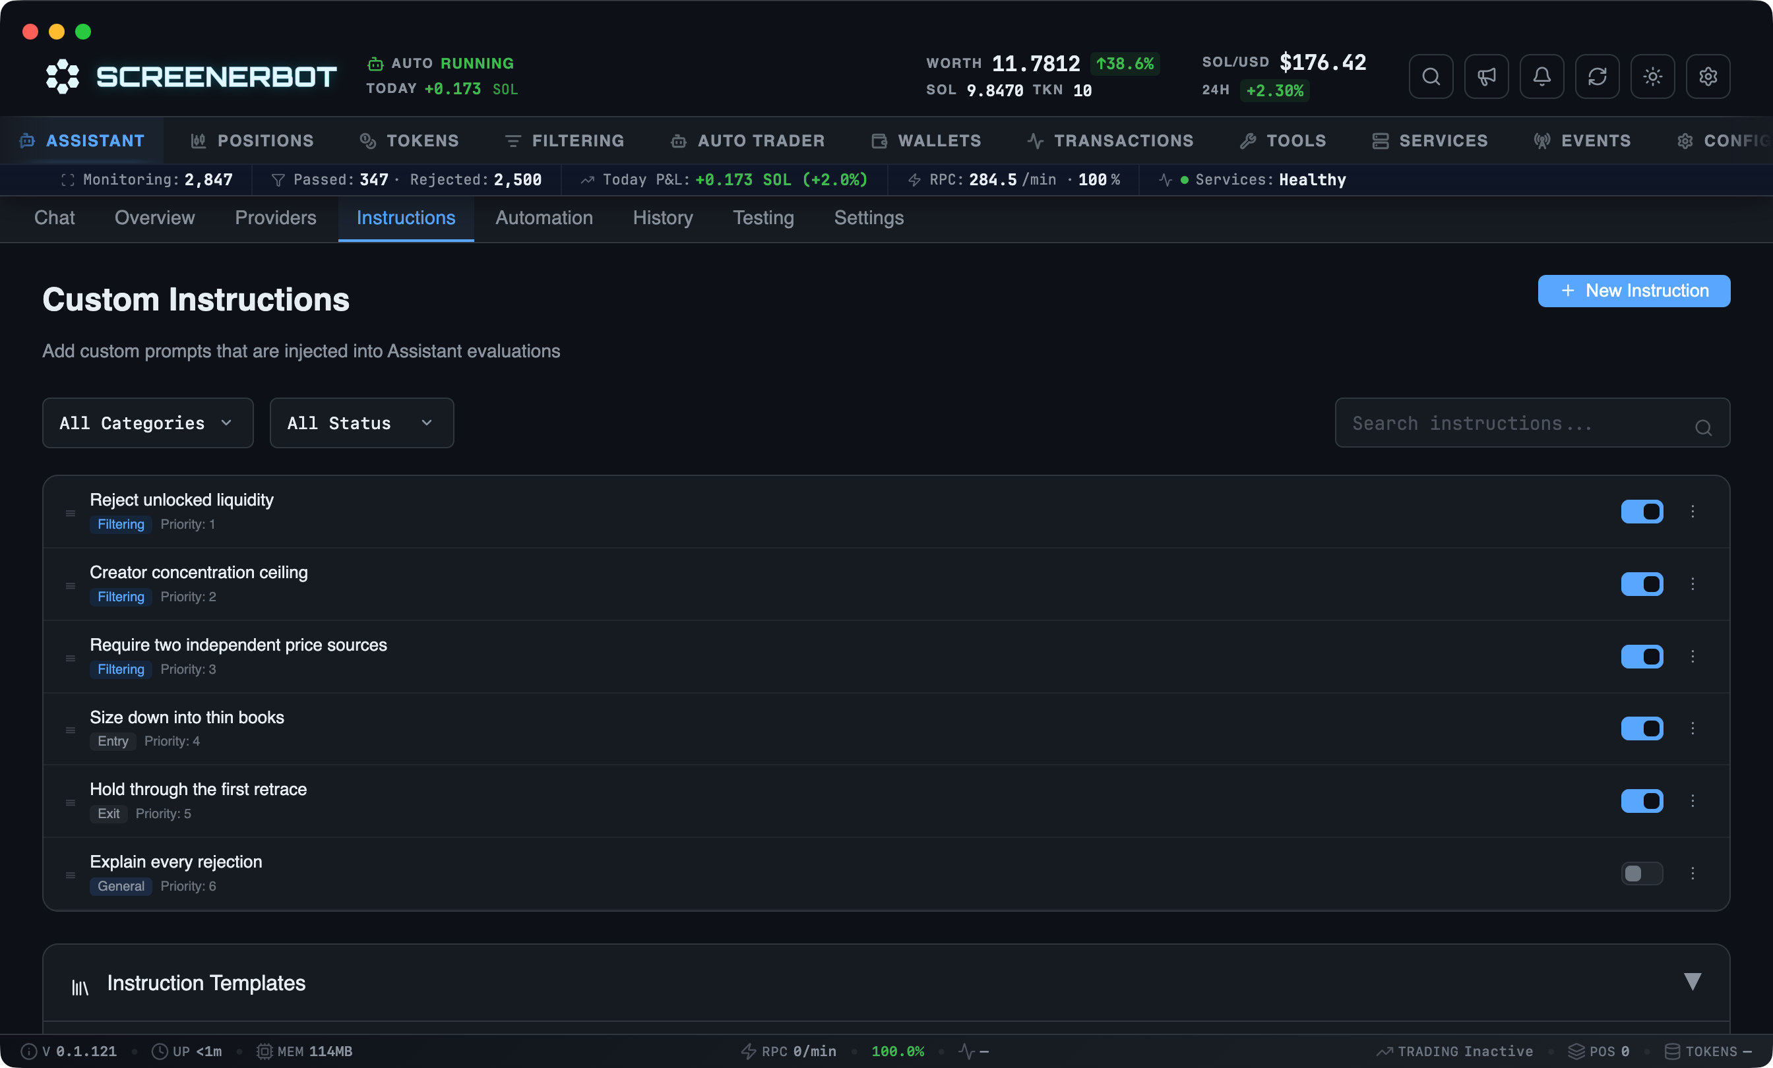Screen dimensions: 1773x1068
Task: Click the Instruction Templates library icon
Action: tap(80, 987)
